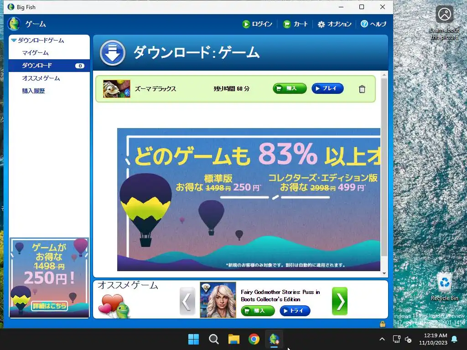Click network status tray icon
The height and width of the screenshot is (350, 467).
tap(396, 339)
